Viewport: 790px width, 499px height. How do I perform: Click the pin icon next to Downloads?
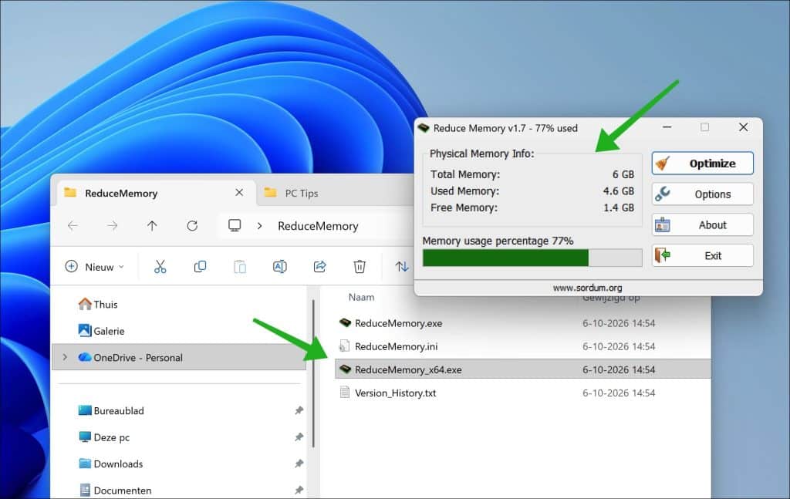(x=299, y=464)
